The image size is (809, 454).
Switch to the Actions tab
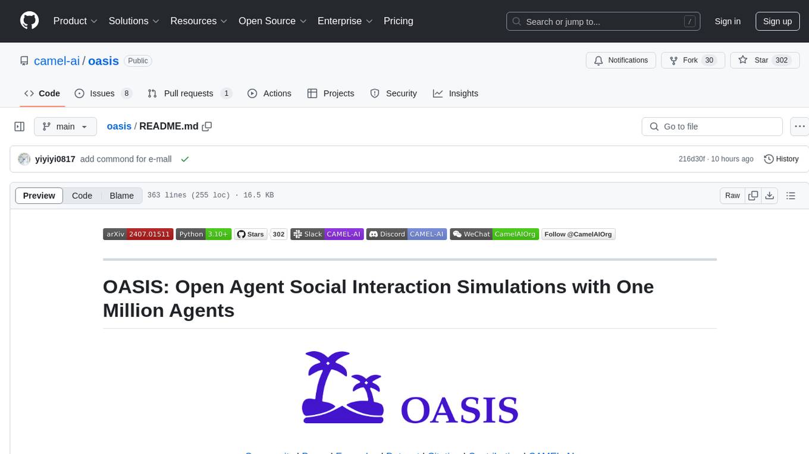click(269, 93)
